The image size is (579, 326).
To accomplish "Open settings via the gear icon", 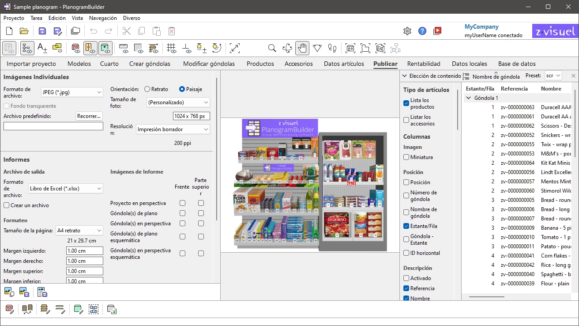I will (x=407, y=31).
